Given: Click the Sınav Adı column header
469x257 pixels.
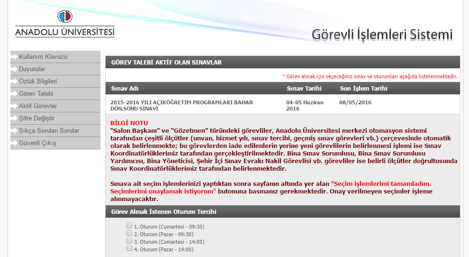Looking at the screenshot, I should coord(125,89).
